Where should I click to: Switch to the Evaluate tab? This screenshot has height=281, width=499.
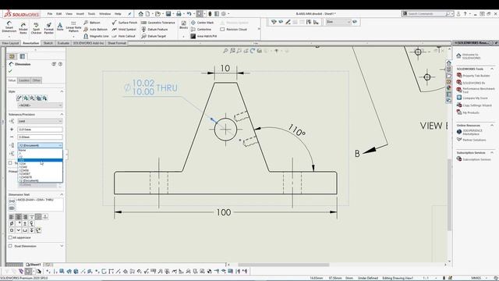[x=63, y=43]
